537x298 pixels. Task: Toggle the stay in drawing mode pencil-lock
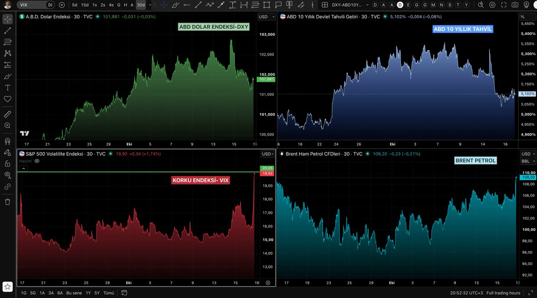point(8,153)
